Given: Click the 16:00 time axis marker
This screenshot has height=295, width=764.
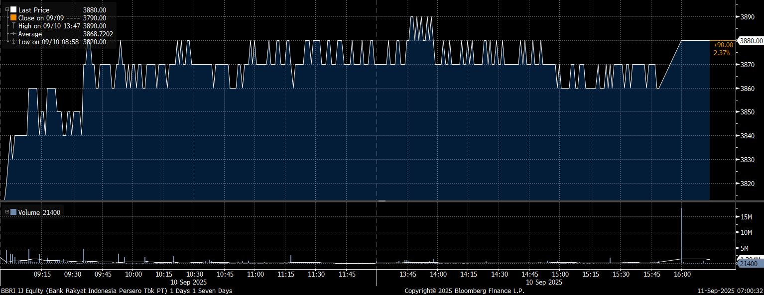Looking at the screenshot, I should tap(681, 274).
